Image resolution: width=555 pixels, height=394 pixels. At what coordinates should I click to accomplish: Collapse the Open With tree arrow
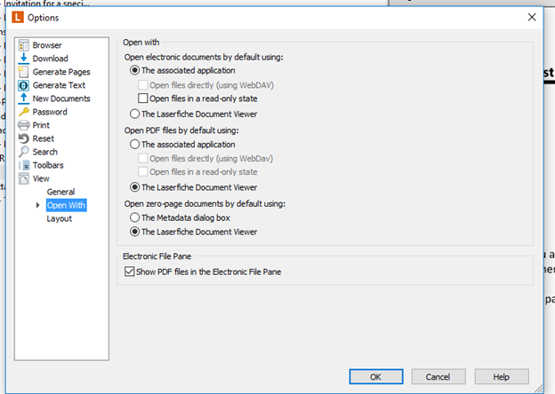click(x=37, y=205)
